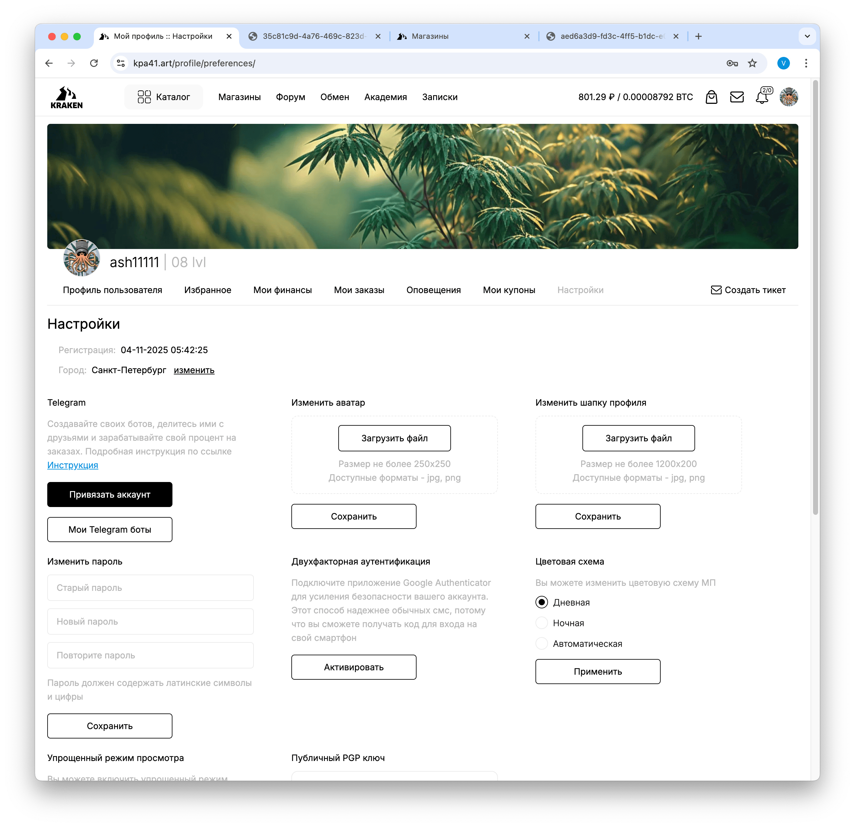Select the Дневная color scheme
Image resolution: width=855 pixels, height=827 pixels.
click(x=541, y=602)
